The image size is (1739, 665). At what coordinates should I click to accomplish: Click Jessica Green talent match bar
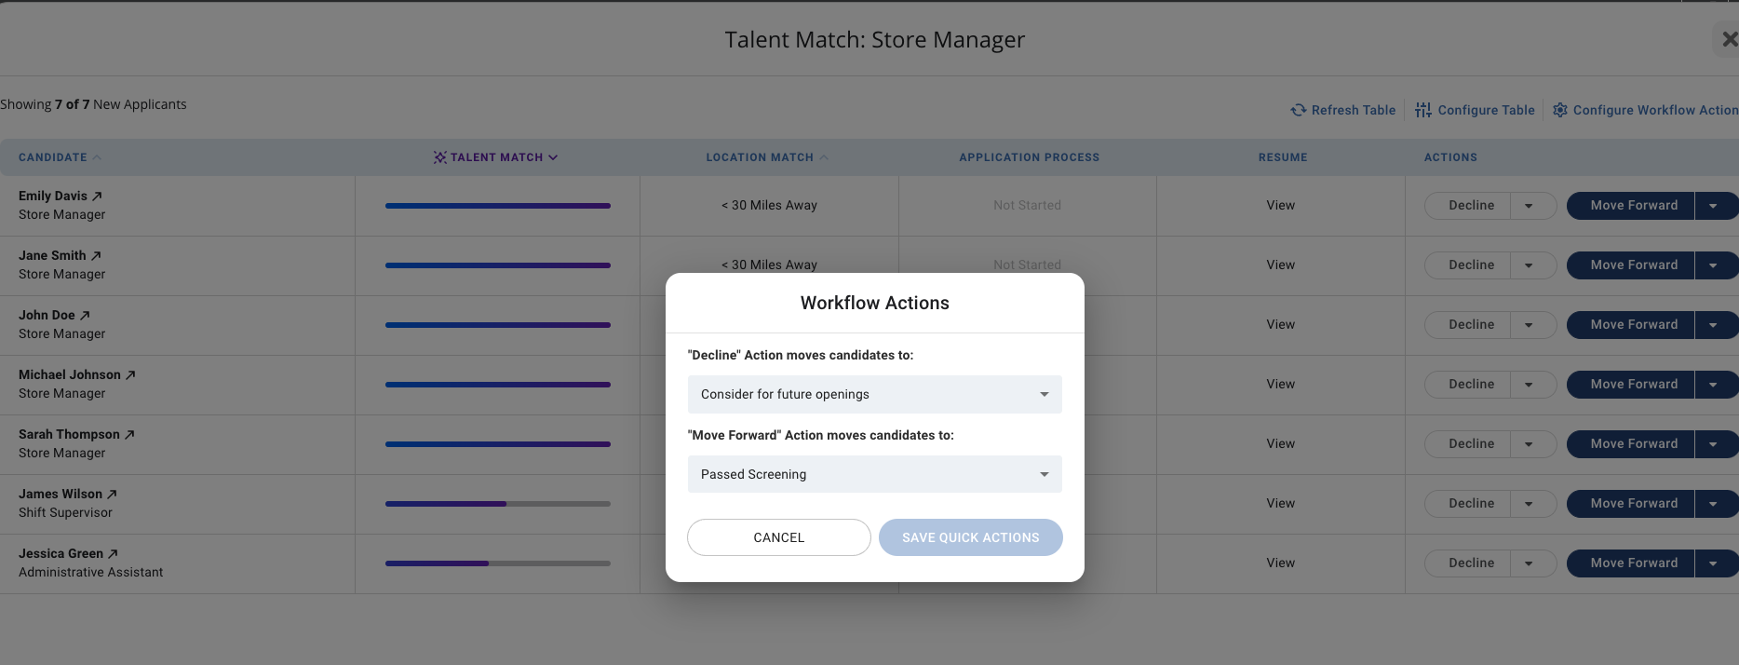click(498, 563)
